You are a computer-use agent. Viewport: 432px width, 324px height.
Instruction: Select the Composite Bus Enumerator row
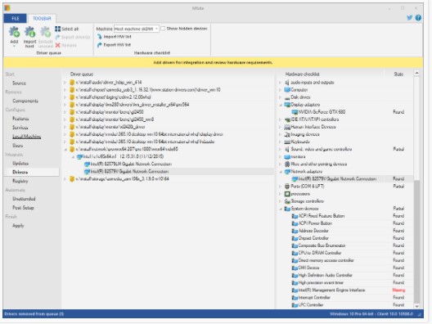pos(344,245)
